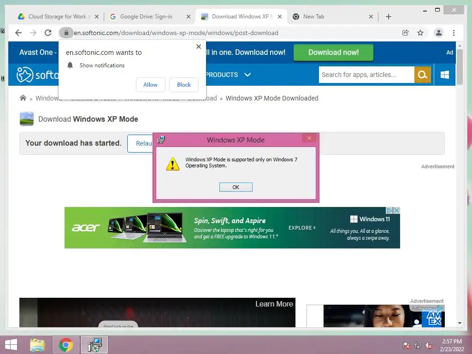The image size is (472, 354).
Task: Click OK in Windows XP Mode dialog
Action: click(x=236, y=187)
